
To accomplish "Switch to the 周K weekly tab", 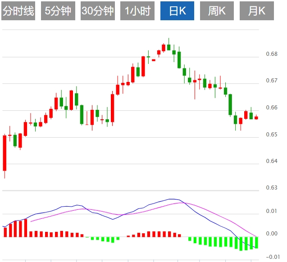I will tap(217, 11).
